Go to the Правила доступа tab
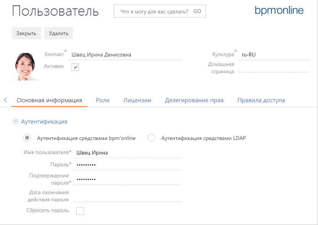 [x=261, y=100]
